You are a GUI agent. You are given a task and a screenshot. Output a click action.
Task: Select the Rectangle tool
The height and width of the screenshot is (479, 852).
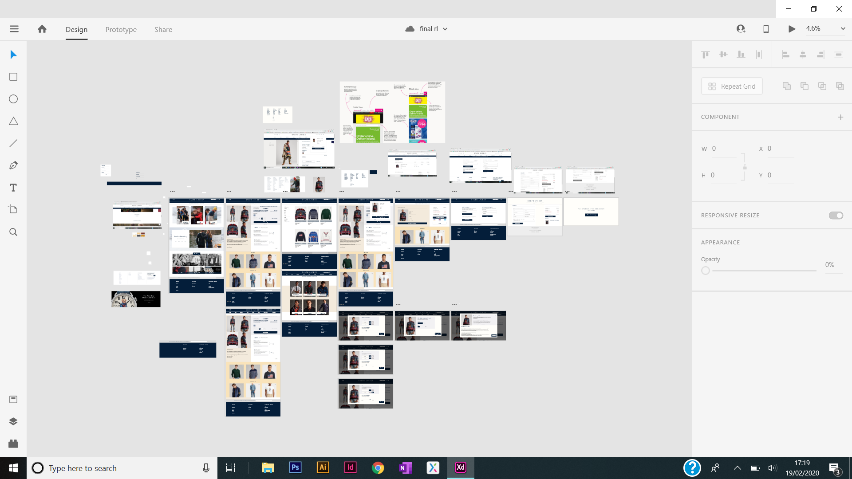pos(13,77)
